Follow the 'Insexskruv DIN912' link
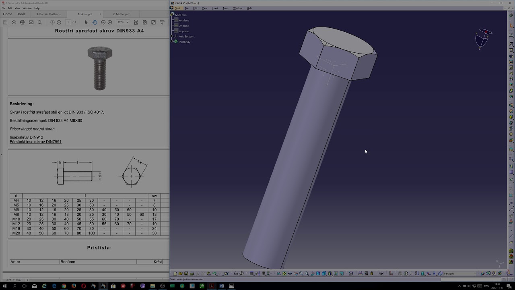The height and width of the screenshot is (290, 515). [27, 137]
